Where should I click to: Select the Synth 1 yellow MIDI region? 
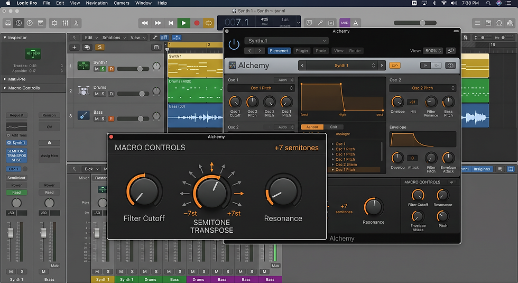tap(195, 66)
